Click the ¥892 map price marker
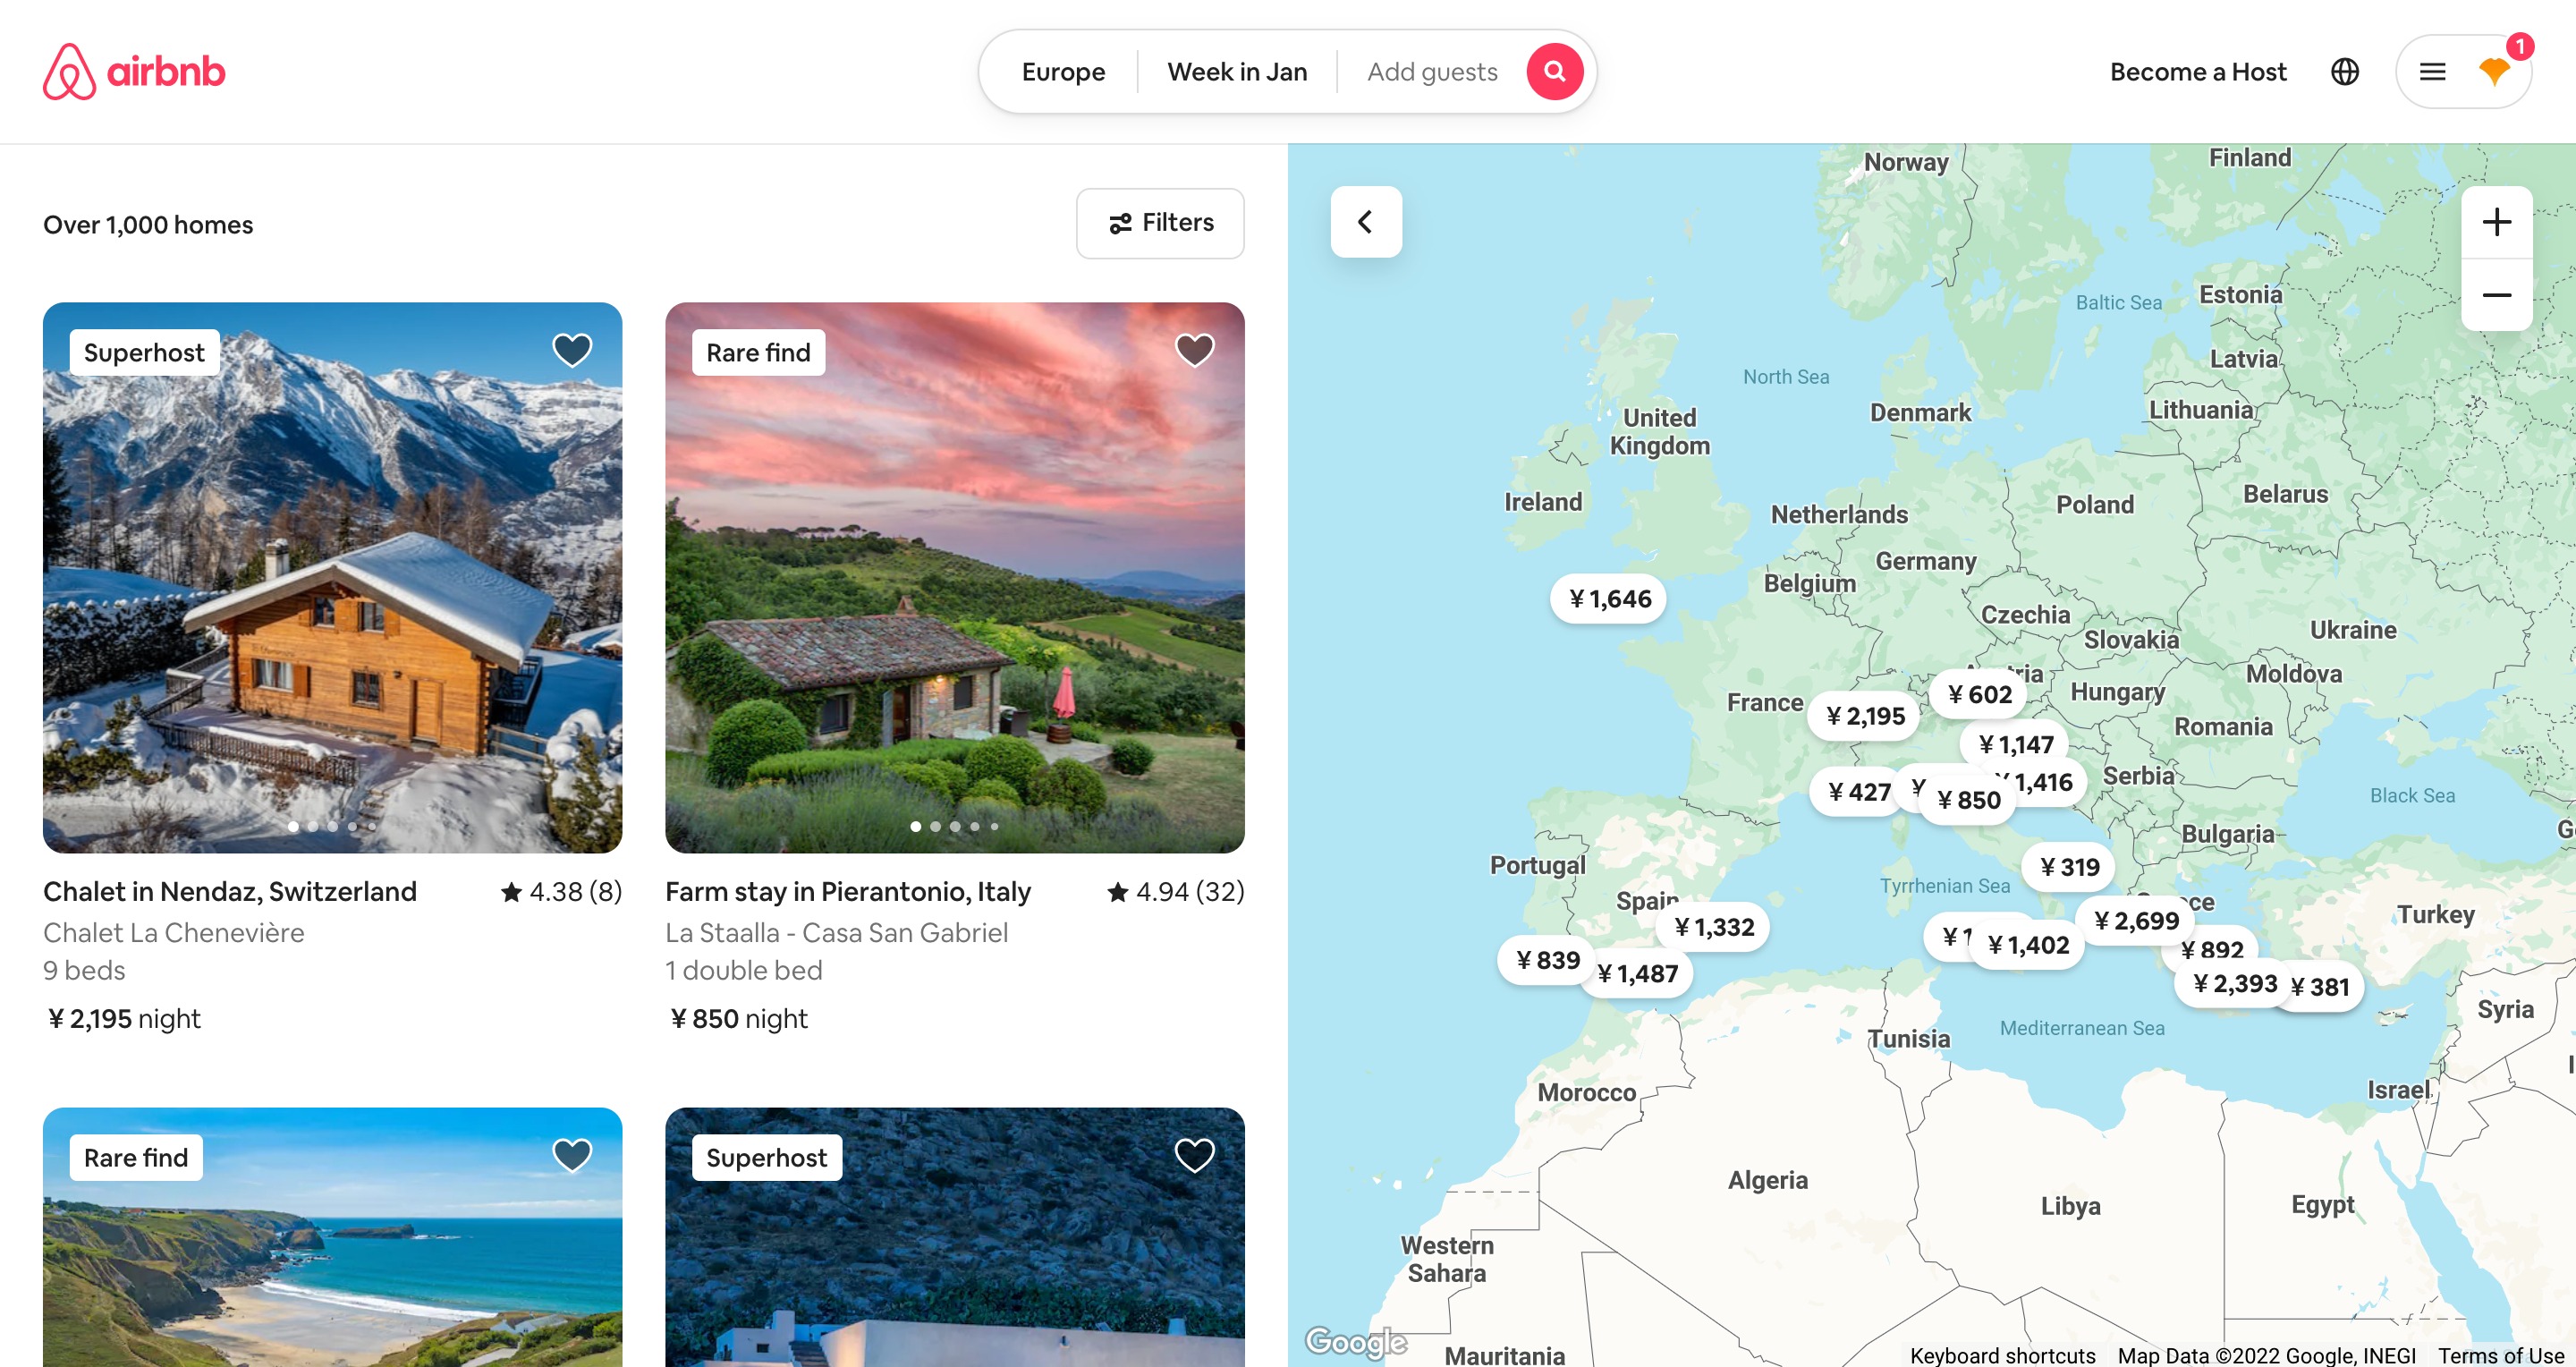This screenshot has width=2576, height=1367. coord(2212,948)
